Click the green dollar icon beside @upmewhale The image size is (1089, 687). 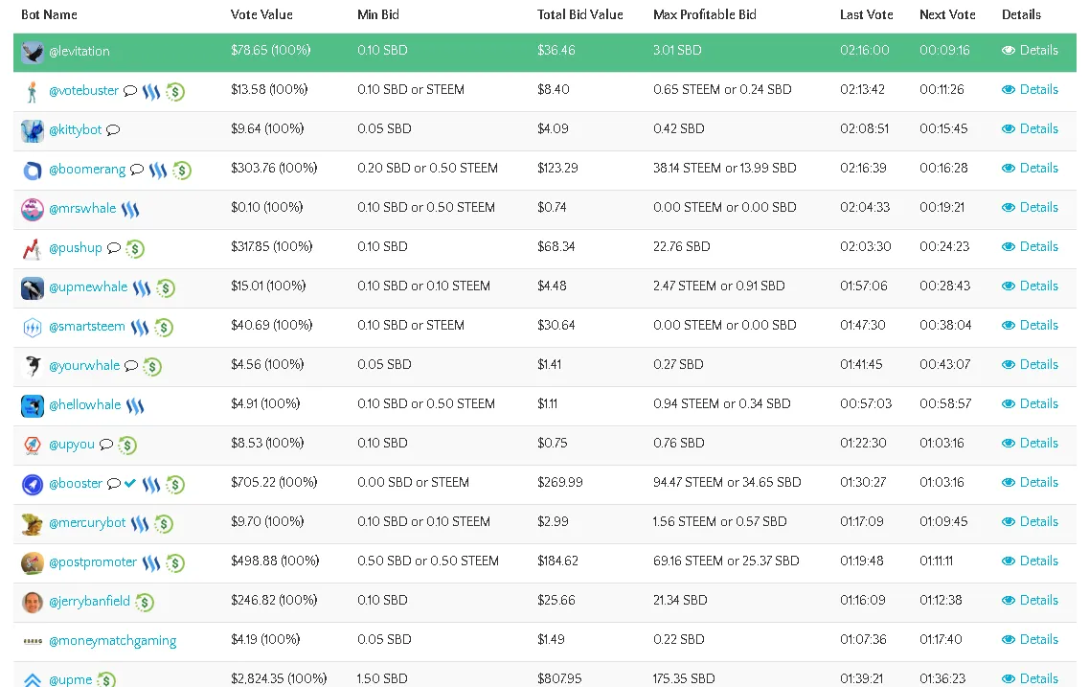[166, 287]
